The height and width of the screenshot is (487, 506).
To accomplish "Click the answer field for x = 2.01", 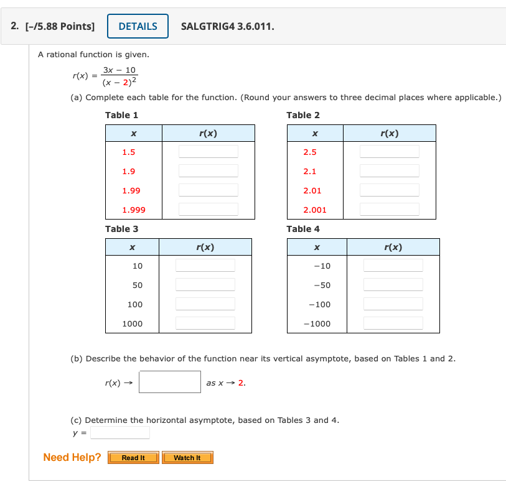I will (390, 190).
